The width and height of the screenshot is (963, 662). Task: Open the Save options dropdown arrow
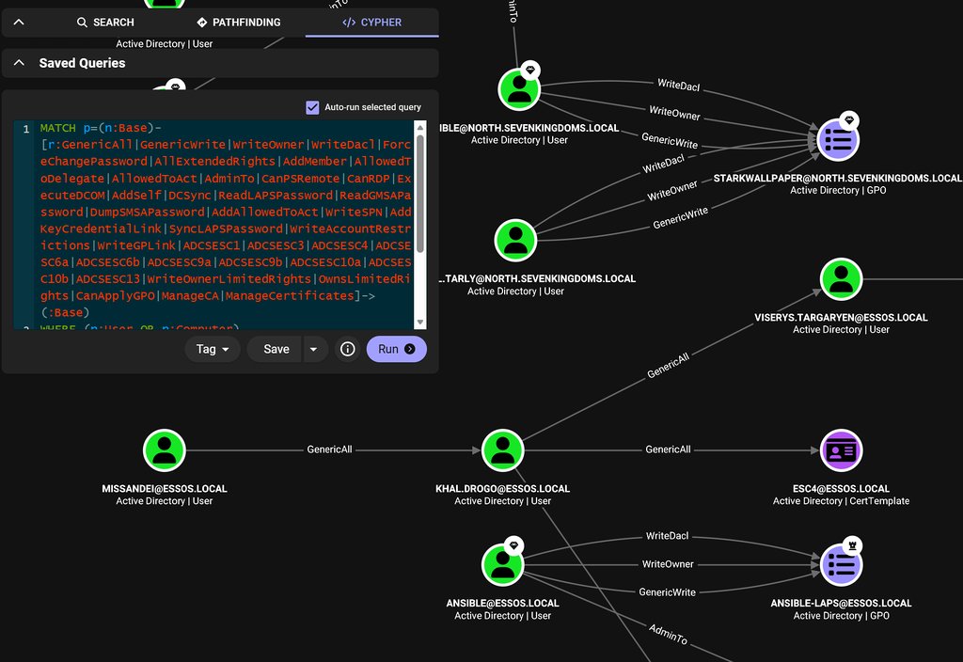coord(314,349)
